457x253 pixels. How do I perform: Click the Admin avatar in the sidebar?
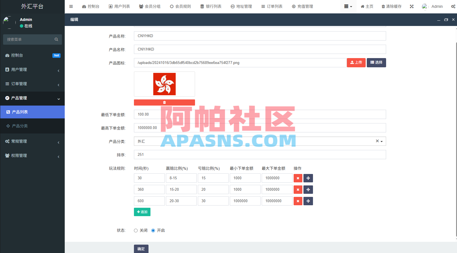[9, 23]
